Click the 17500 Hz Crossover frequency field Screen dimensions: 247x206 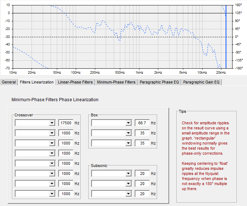(x=66, y=123)
